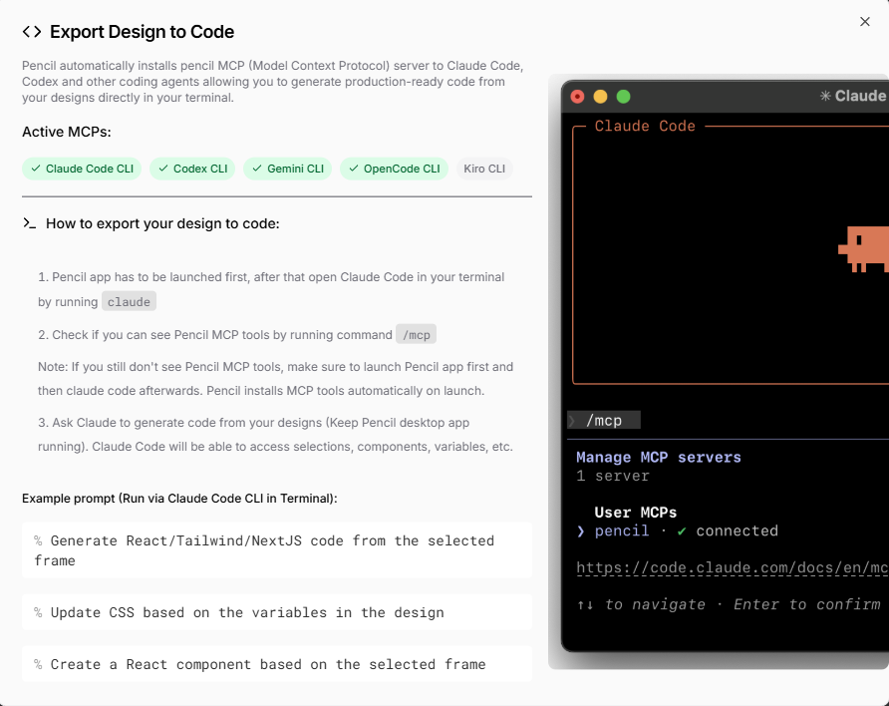Select the Claude Code CLI chip
Screen dimensions: 889x706
point(82,169)
